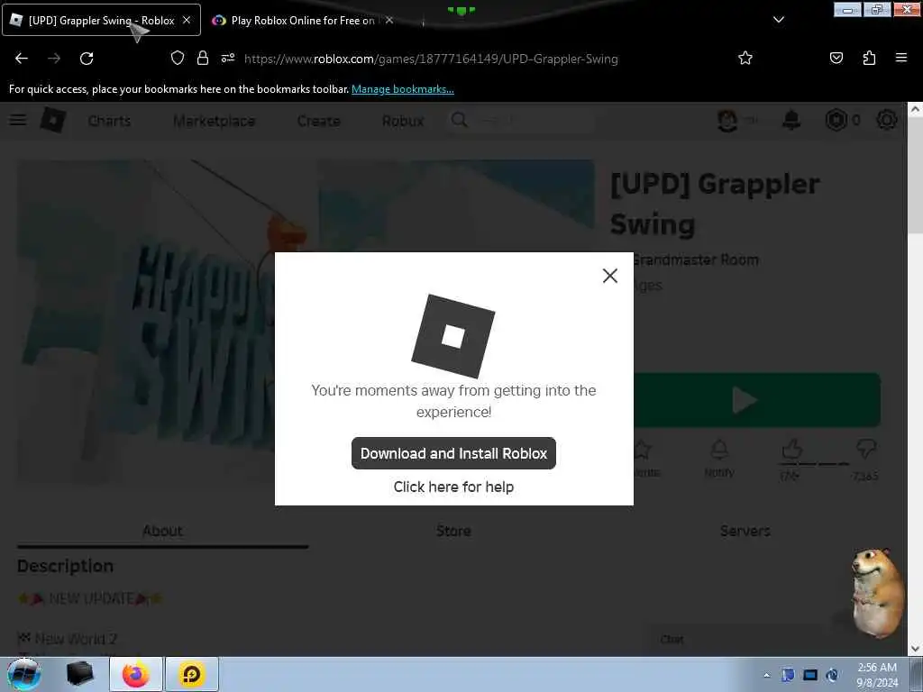Show hidden system tray icons
Image resolution: width=923 pixels, height=692 pixels.
click(766, 675)
